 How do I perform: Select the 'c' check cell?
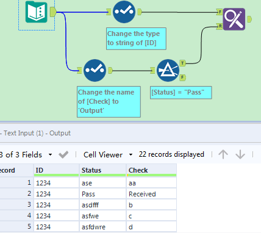pyautogui.click(x=151, y=216)
